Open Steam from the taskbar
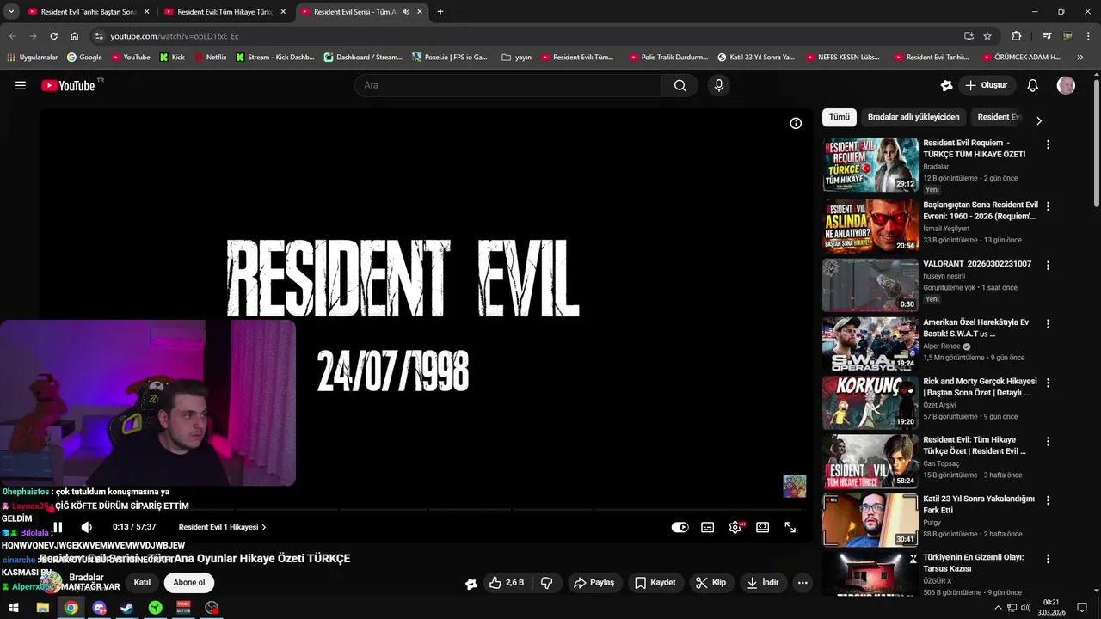 (127, 608)
